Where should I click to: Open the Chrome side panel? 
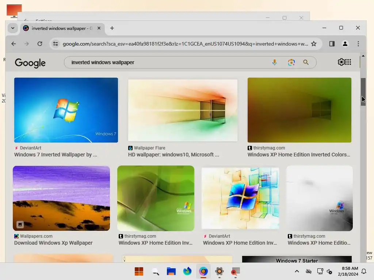332,44
